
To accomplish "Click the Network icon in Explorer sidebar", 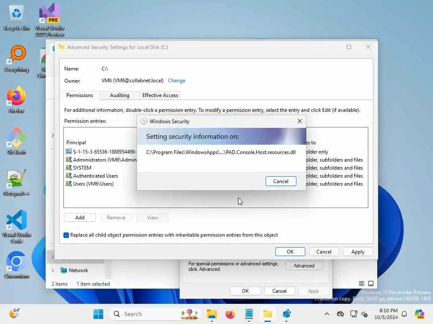I will coord(63,270).
